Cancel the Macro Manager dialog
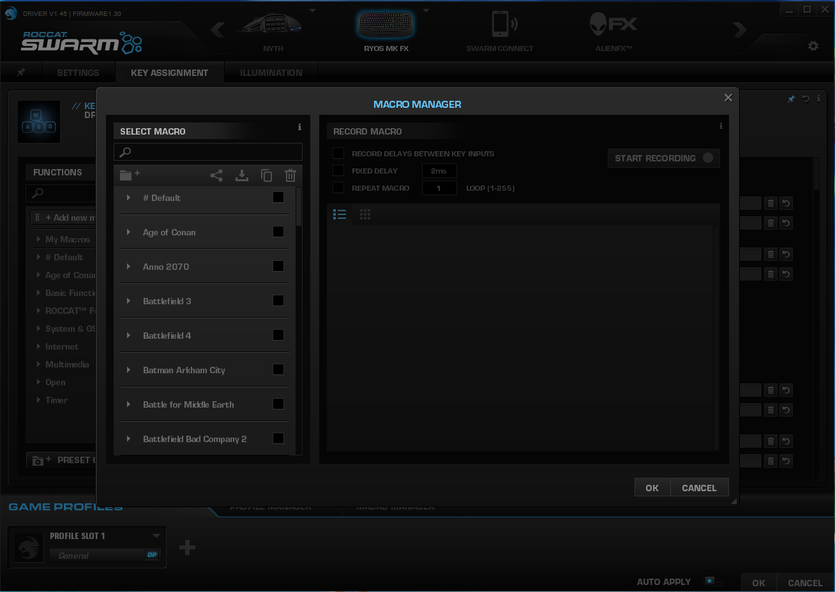The image size is (835, 592). click(x=699, y=488)
